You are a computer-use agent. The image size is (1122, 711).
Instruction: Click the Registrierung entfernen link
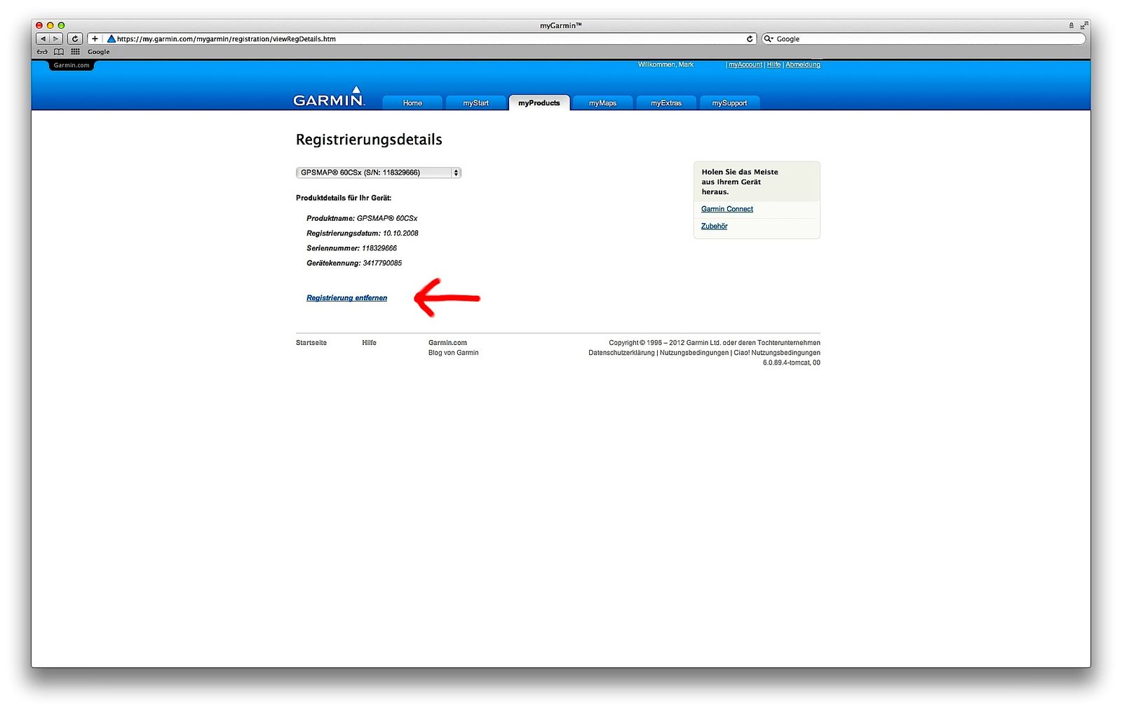(x=346, y=298)
